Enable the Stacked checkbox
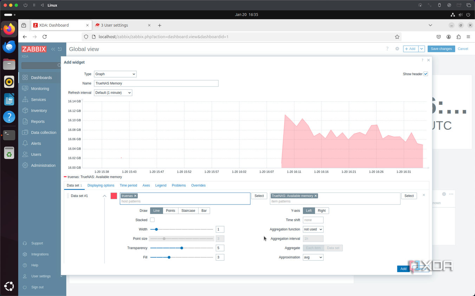Screen dimensions: 475x296 tap(152, 220)
